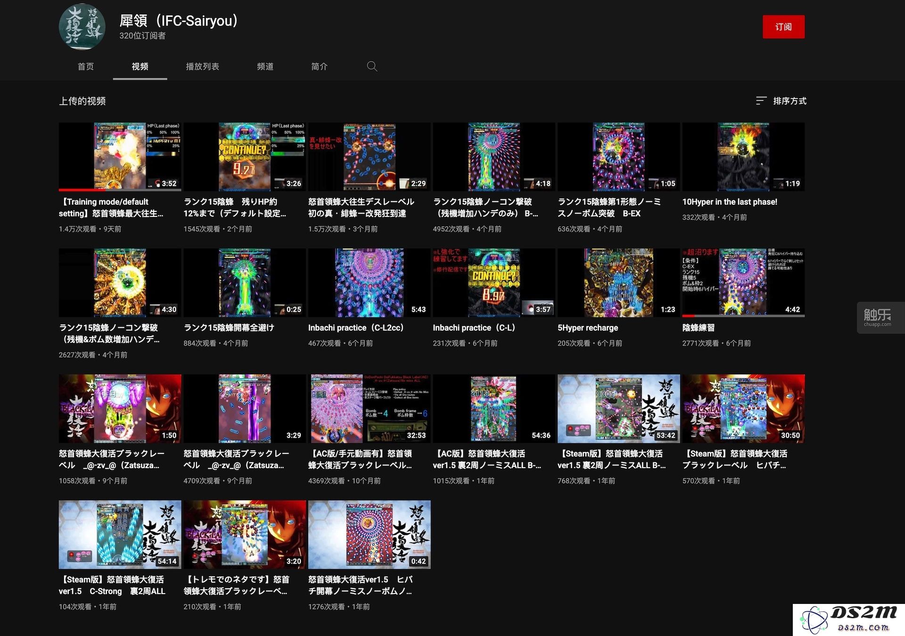Viewport: 905px width, 636px height.
Task: Open the 4:42 duration video thumbnail
Action: pyautogui.click(x=743, y=282)
